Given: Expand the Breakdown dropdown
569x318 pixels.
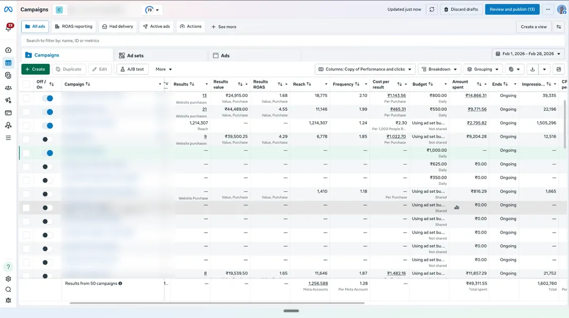Looking at the screenshot, I should click(x=439, y=69).
